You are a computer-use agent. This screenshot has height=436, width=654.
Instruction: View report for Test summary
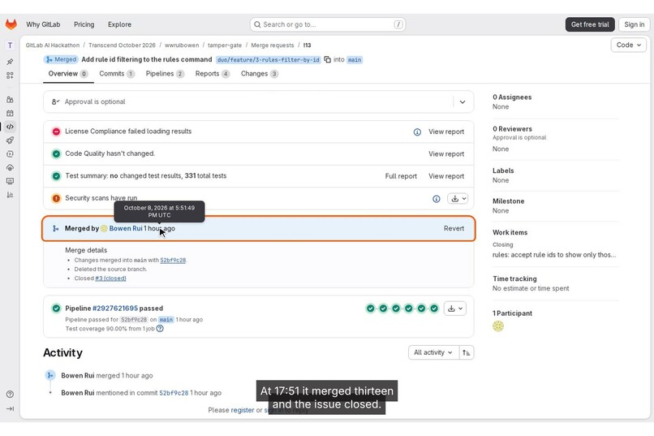(446, 176)
